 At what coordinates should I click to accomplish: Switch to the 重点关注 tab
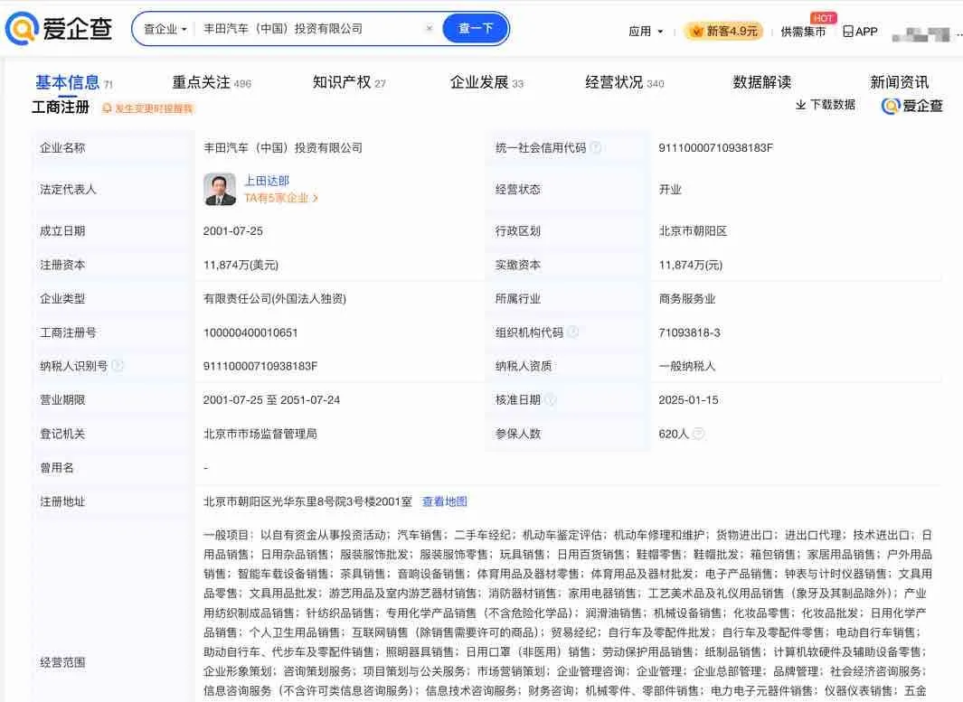pos(202,82)
